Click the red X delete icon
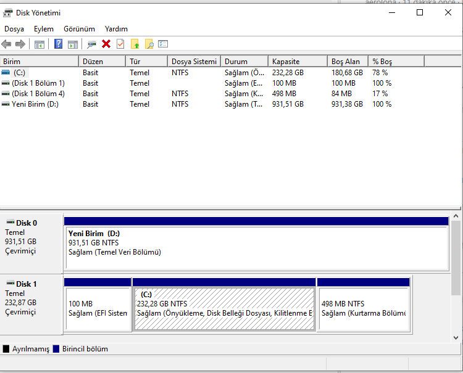 click(x=106, y=44)
